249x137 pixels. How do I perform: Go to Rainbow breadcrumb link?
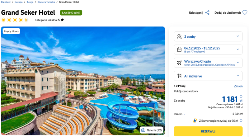[x=6, y=2]
